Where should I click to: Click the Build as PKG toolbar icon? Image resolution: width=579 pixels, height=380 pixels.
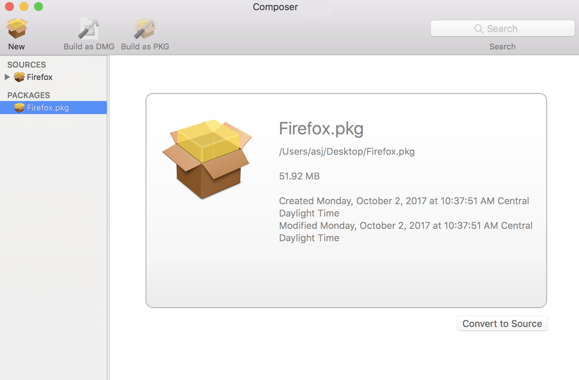pos(145,28)
